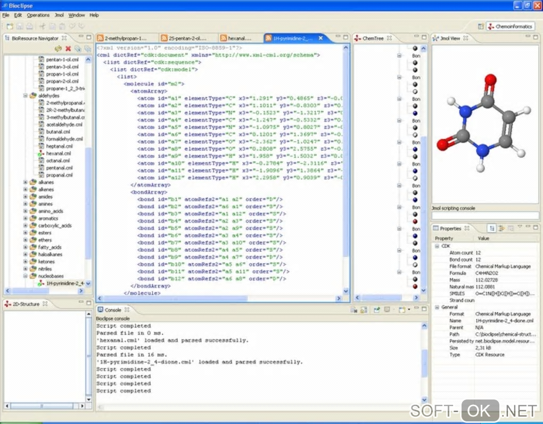Click the Clear Console icon
Image resolution: width=543 pixels, height=424 pixels.
coord(353,309)
